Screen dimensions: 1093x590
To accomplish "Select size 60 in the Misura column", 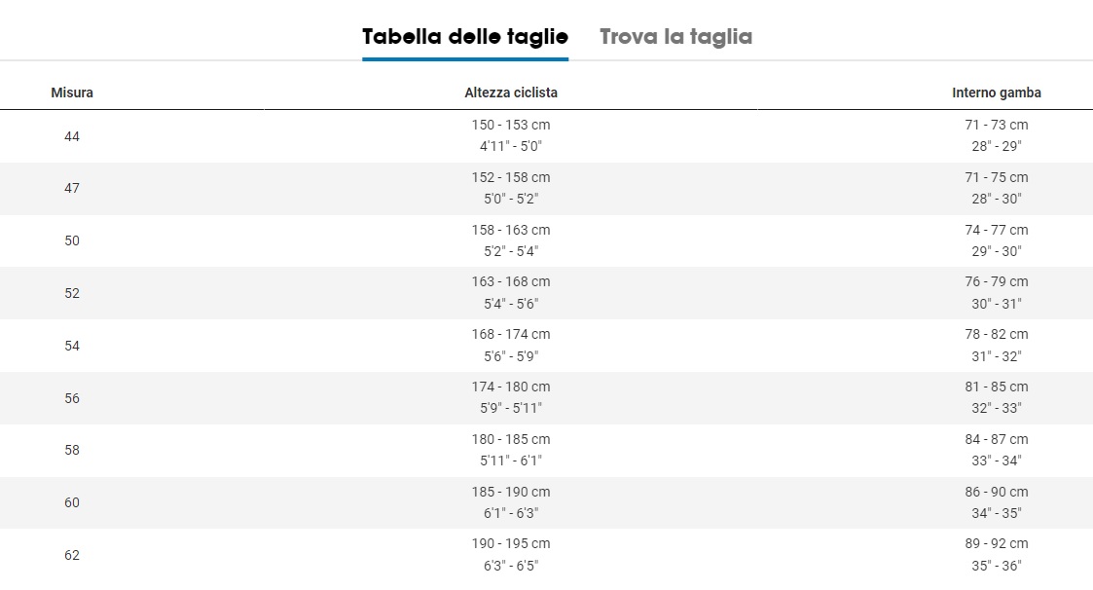I will (x=72, y=502).
